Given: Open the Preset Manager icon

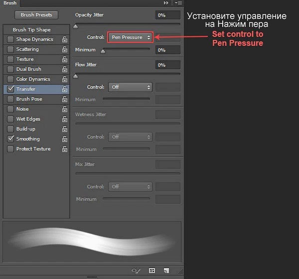Looking at the screenshot, I should pyautogui.click(x=152, y=271).
